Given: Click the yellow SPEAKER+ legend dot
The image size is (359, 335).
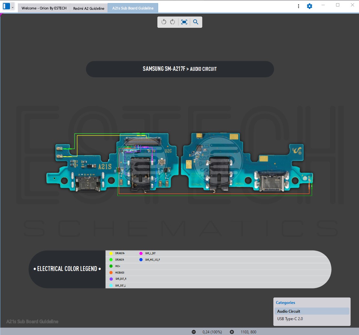Looking at the screenshot, I should pos(111,253).
